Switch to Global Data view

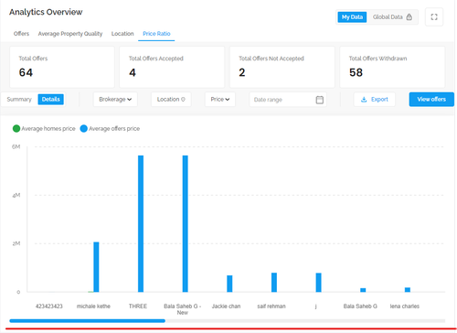coord(392,17)
